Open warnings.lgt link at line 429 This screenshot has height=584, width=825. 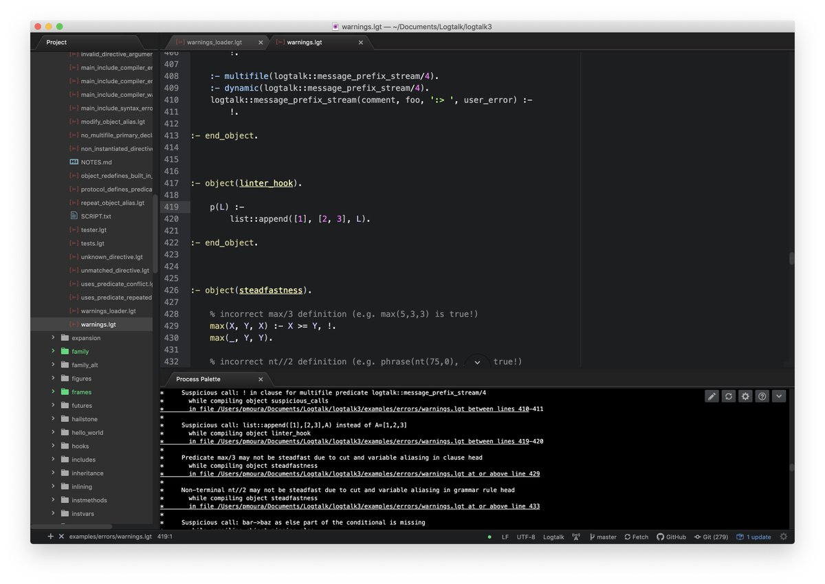coord(364,474)
